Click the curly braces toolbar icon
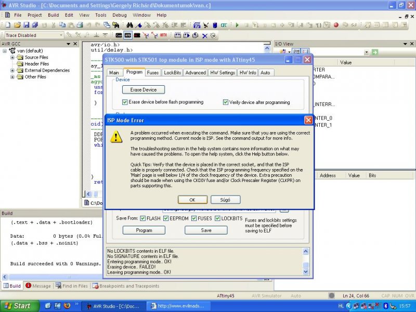Image resolution: width=416 pixels, height=312 pixels. click(318, 25)
